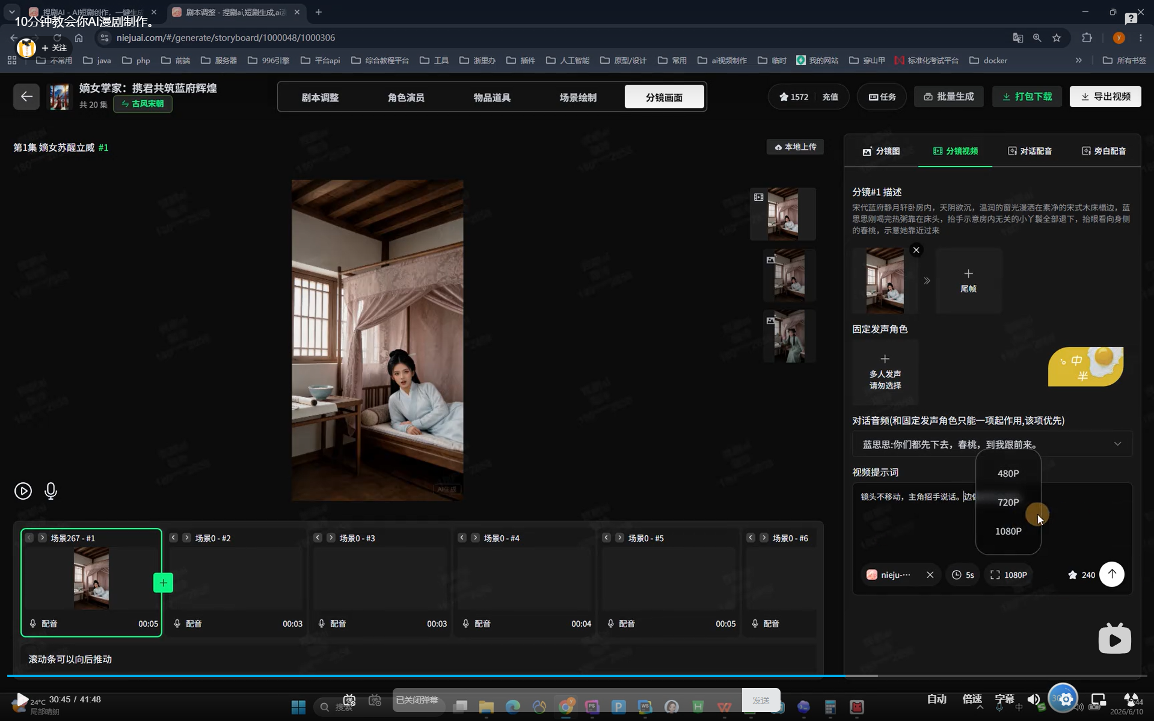Add a tail frame (尾帧) image
The image size is (1154, 721).
pyautogui.click(x=968, y=281)
